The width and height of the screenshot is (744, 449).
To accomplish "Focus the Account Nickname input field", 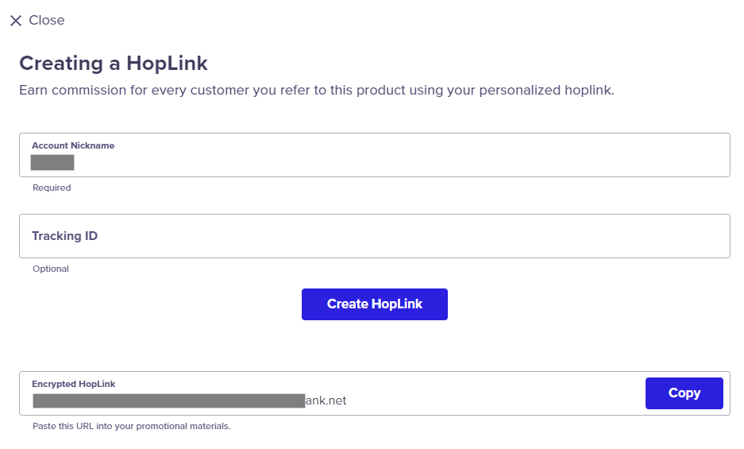I will [x=374, y=155].
